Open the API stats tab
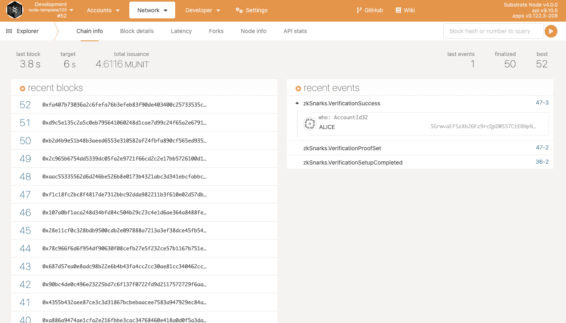 [295, 31]
